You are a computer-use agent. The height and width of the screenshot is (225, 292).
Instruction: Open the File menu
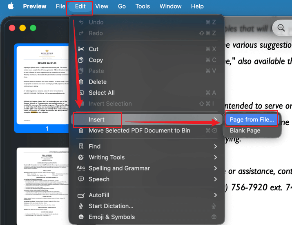(60, 6)
